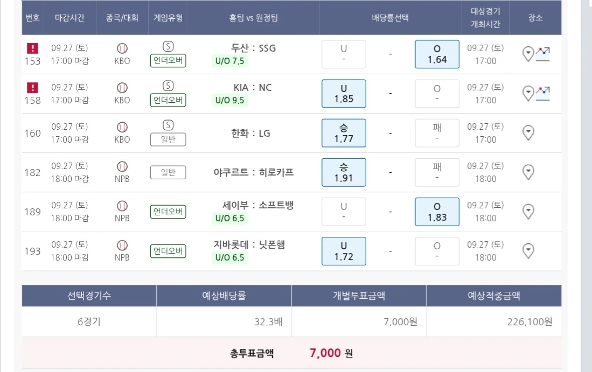Viewport: 592px width, 372px height.
Task: Show odds trend chart for 두산 vs SSG
Action: point(543,54)
